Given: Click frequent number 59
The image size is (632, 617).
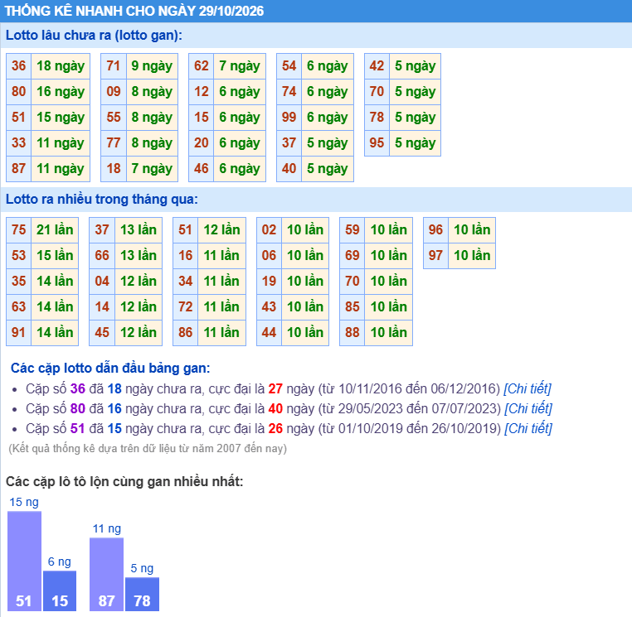Looking at the screenshot, I should (x=352, y=230).
